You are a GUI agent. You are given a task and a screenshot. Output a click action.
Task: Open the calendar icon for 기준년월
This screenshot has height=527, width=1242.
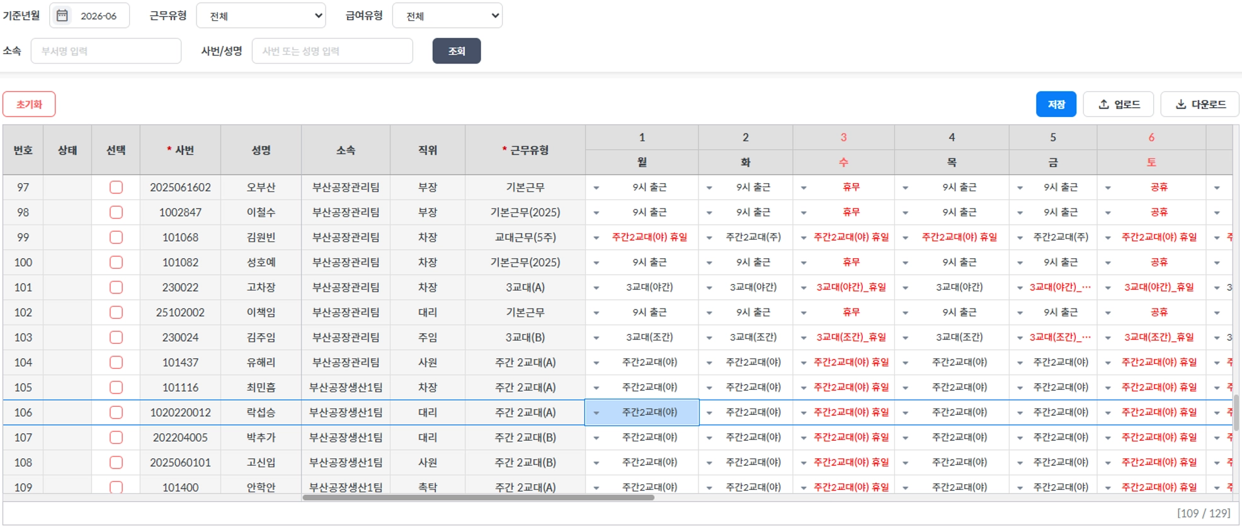62,16
